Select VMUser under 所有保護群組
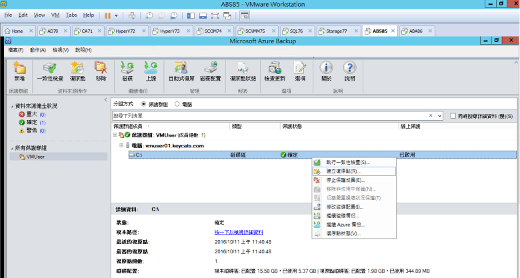 (x=35, y=157)
